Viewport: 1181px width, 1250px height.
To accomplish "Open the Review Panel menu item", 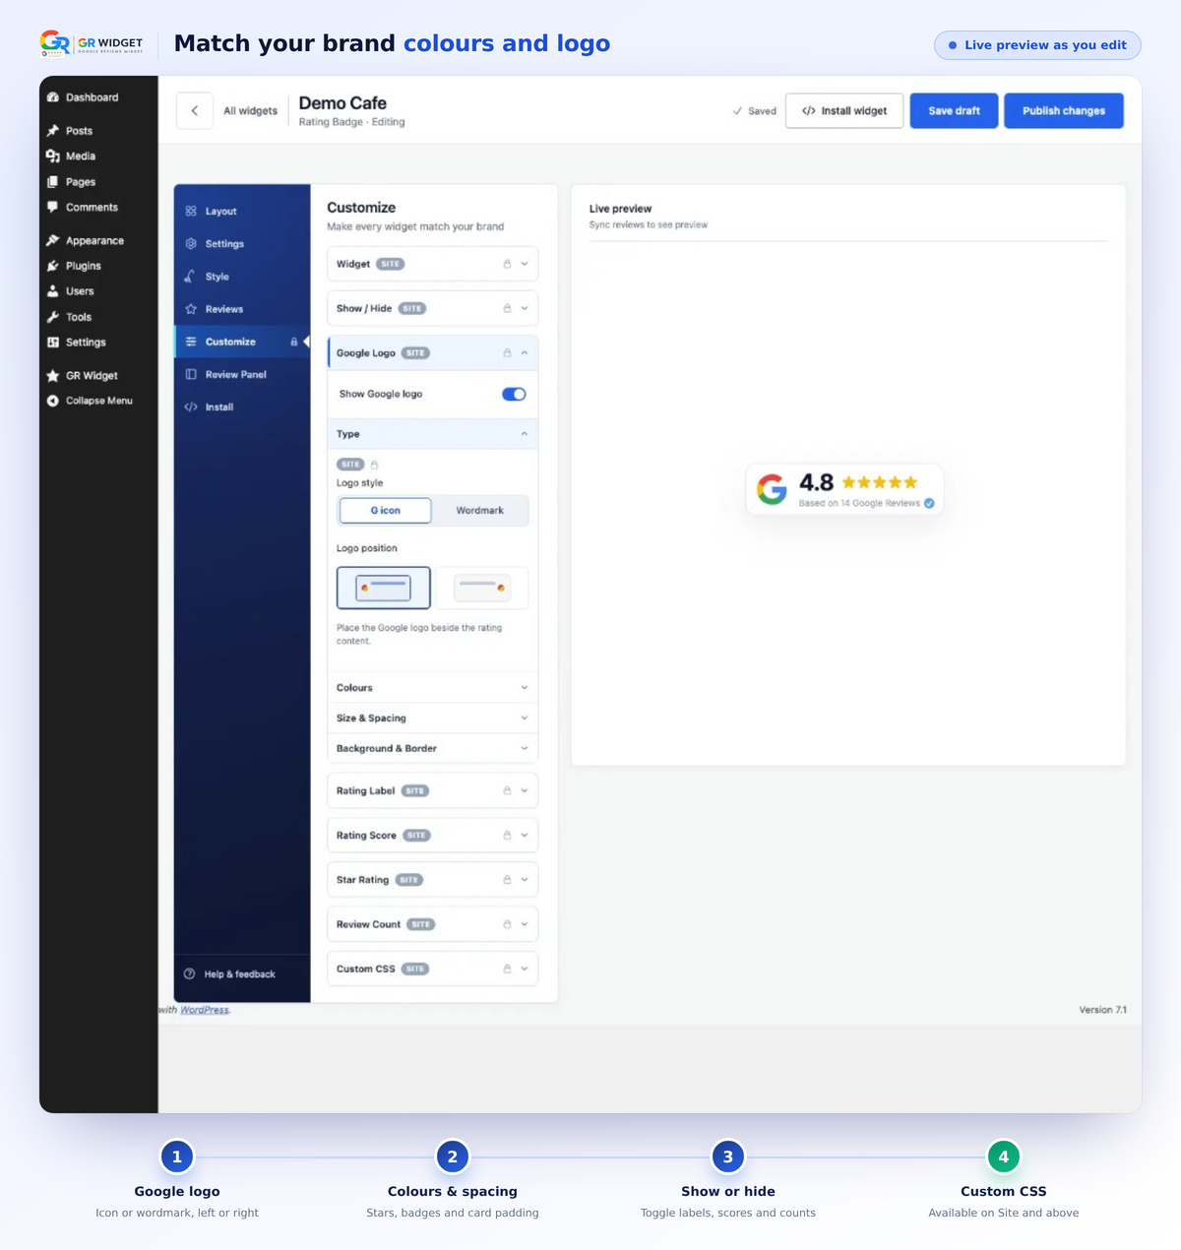I will pyautogui.click(x=242, y=375).
